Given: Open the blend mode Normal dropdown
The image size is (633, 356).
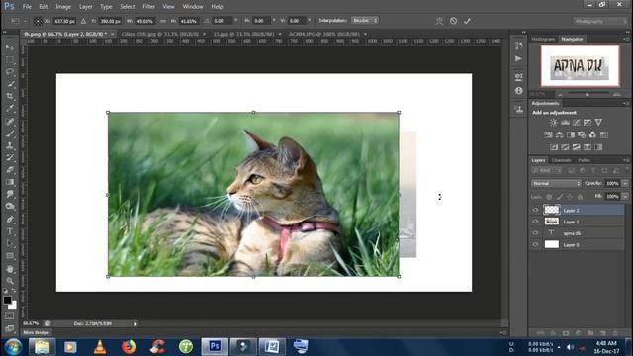Looking at the screenshot, I should click(x=556, y=183).
